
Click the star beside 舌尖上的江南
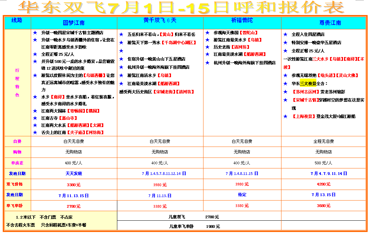point(35,132)
